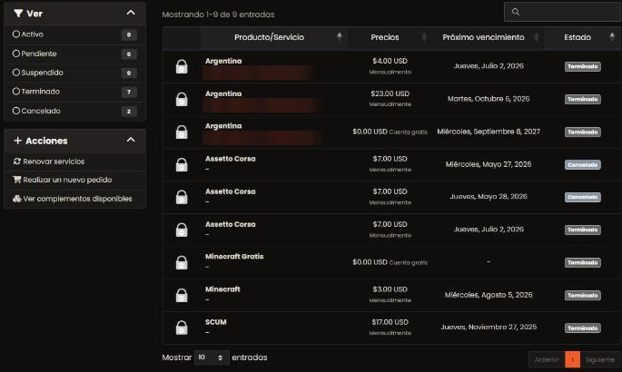Click Terminado badge in the SCUM row
The height and width of the screenshot is (372, 622).
(x=582, y=328)
